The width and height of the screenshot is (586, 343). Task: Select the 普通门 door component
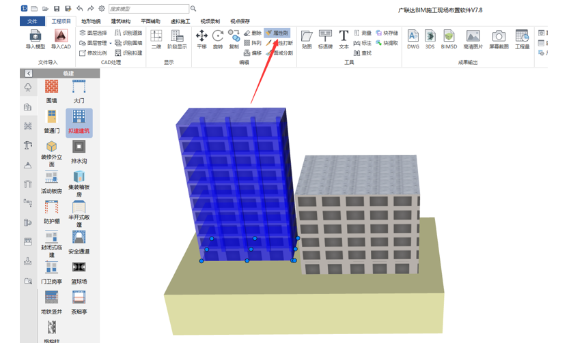[x=52, y=121]
